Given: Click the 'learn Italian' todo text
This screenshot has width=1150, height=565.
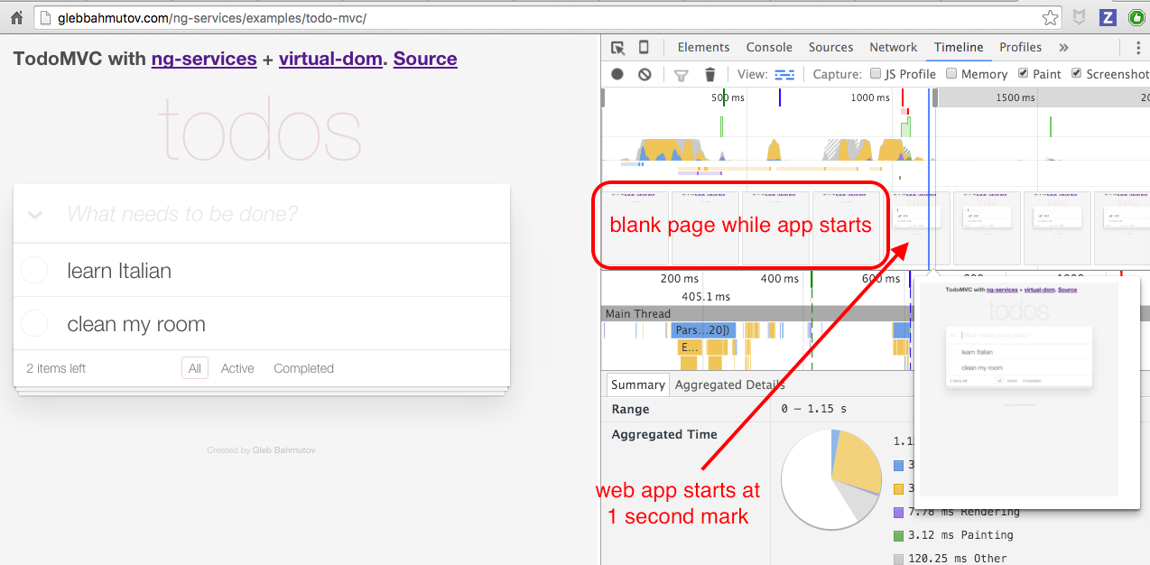Looking at the screenshot, I should (119, 271).
